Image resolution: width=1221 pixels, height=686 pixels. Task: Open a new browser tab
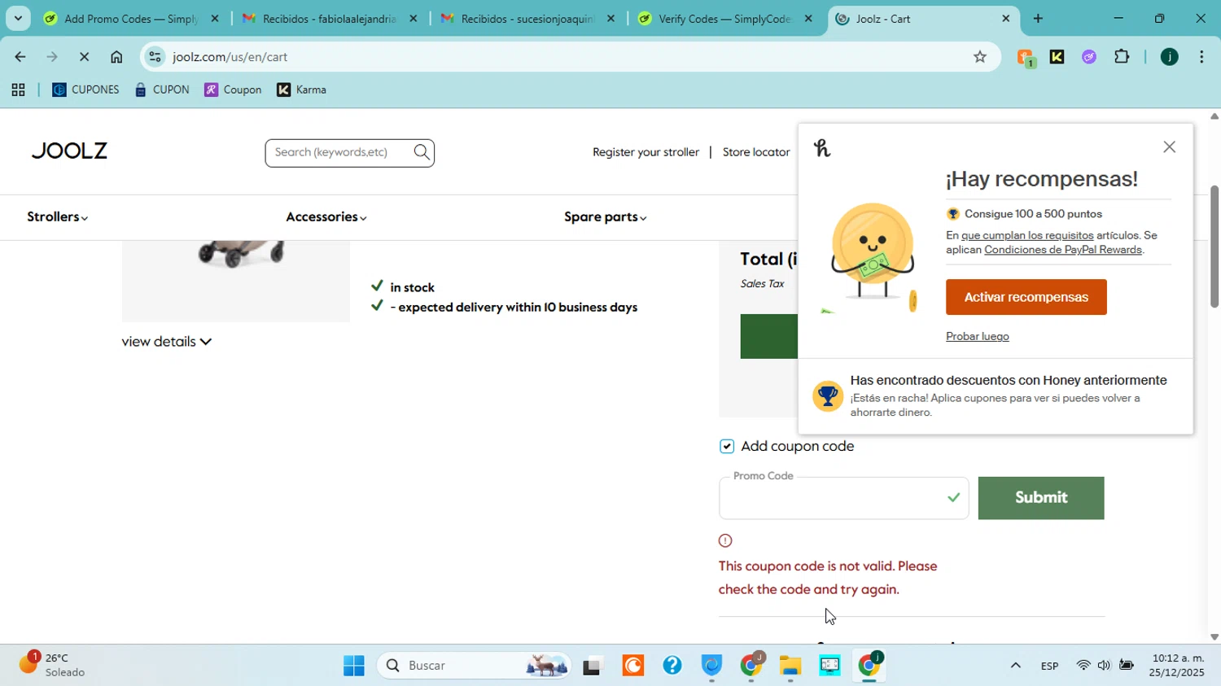[1038, 18]
